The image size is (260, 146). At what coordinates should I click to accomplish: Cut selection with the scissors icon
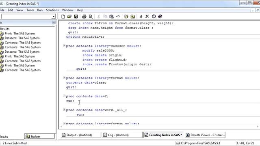[99, 16]
